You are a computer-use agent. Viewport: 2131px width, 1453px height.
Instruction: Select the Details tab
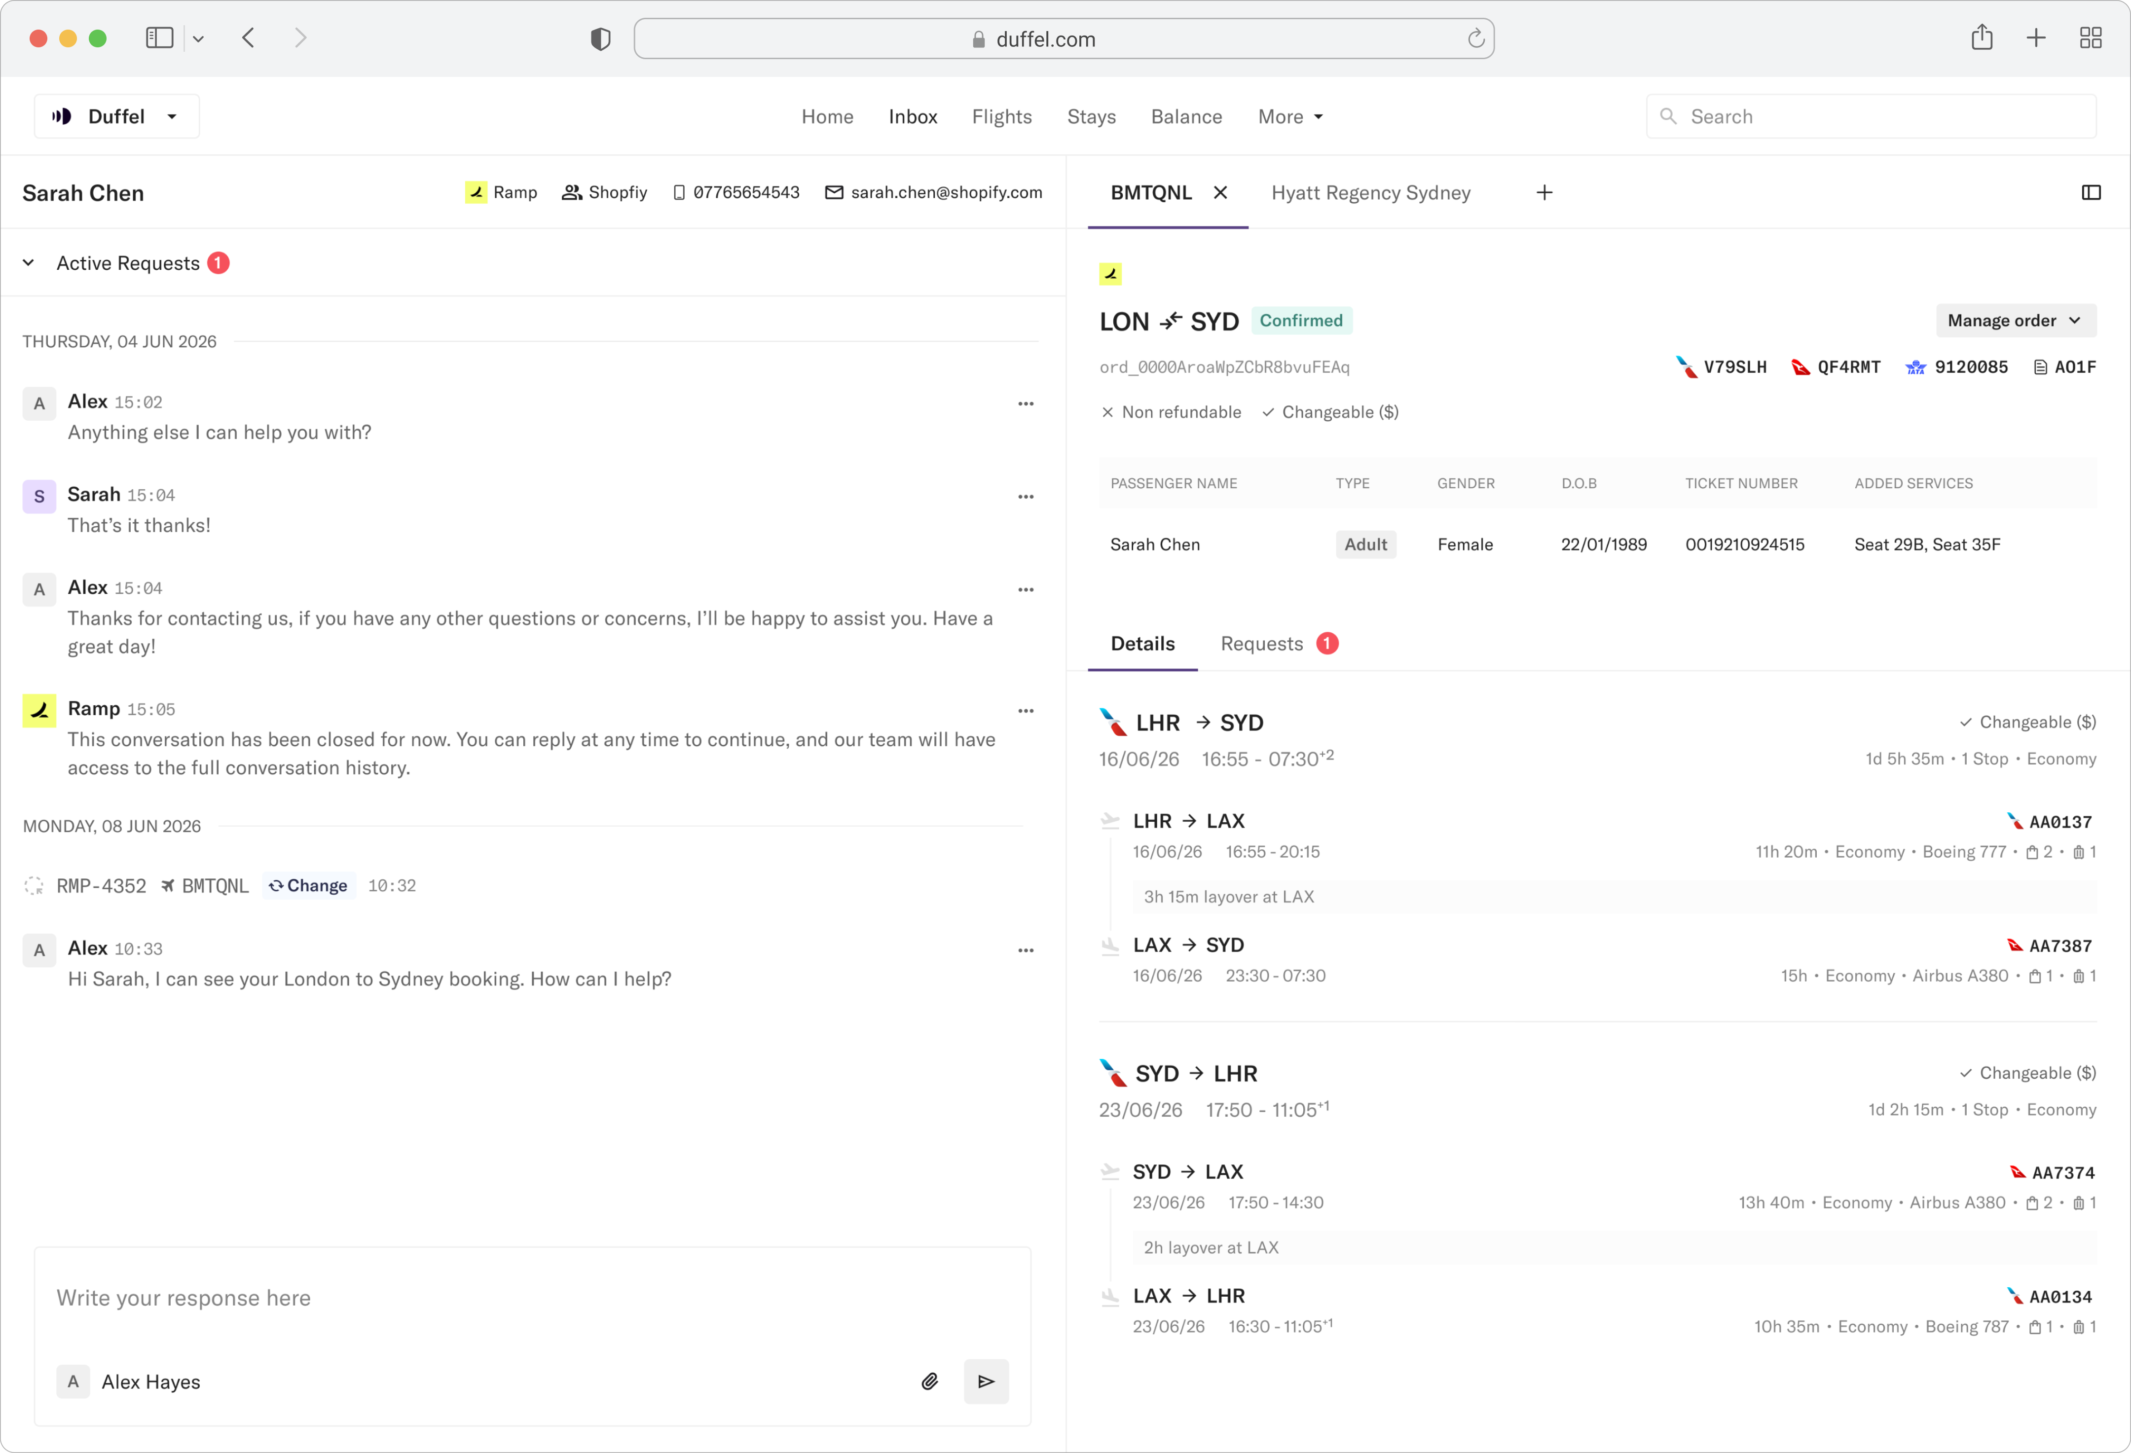(1142, 644)
